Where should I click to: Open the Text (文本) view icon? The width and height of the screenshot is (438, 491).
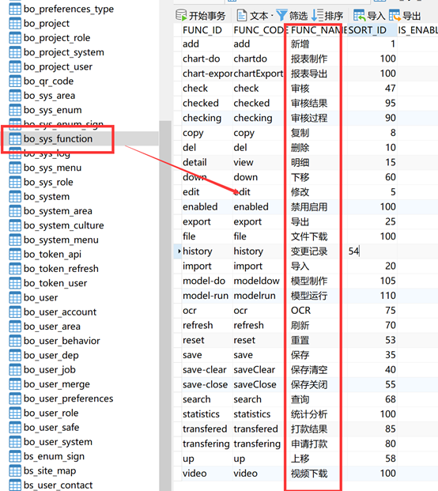pyautogui.click(x=241, y=15)
